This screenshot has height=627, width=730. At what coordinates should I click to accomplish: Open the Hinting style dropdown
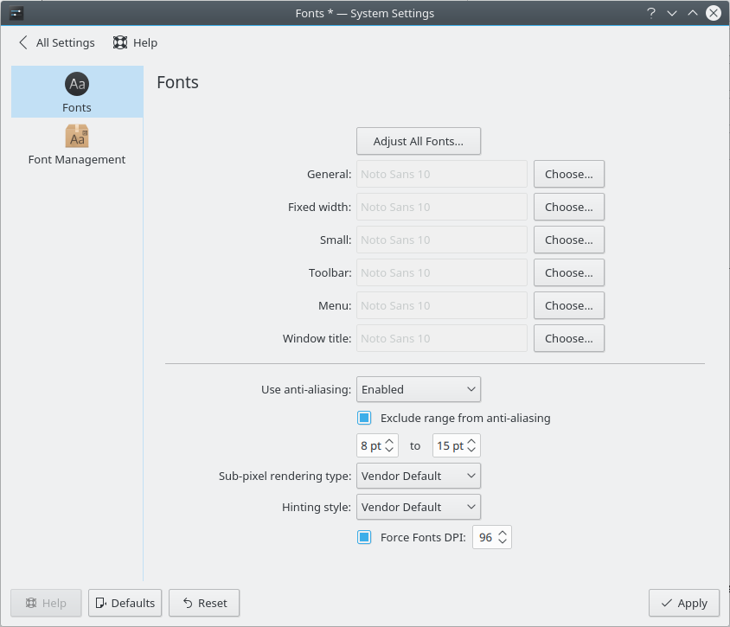[418, 507]
